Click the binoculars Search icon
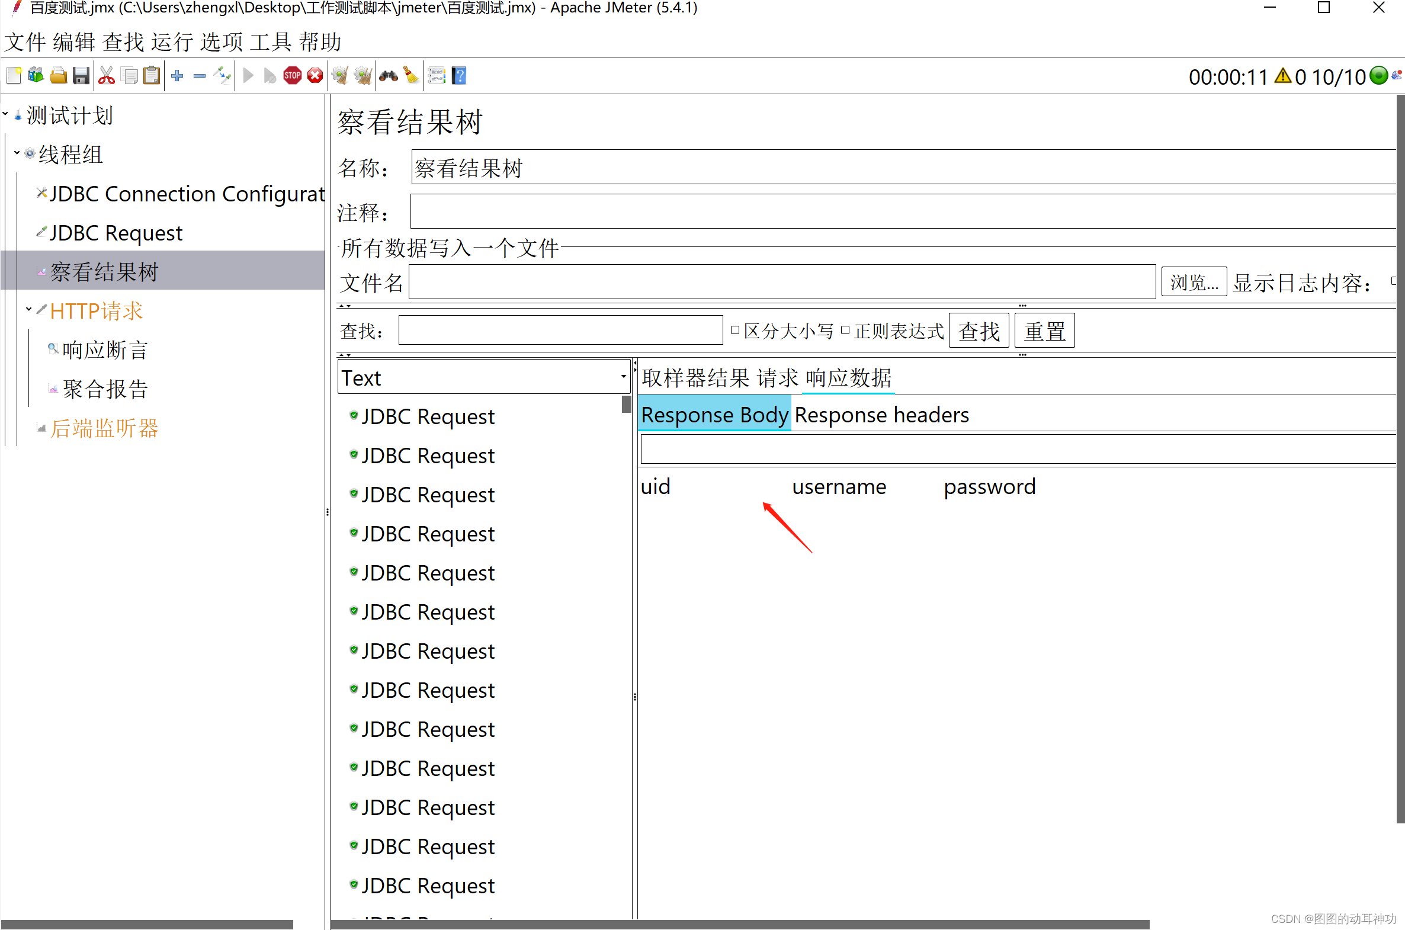Screen dimensions: 1405x930 pyautogui.click(x=389, y=75)
